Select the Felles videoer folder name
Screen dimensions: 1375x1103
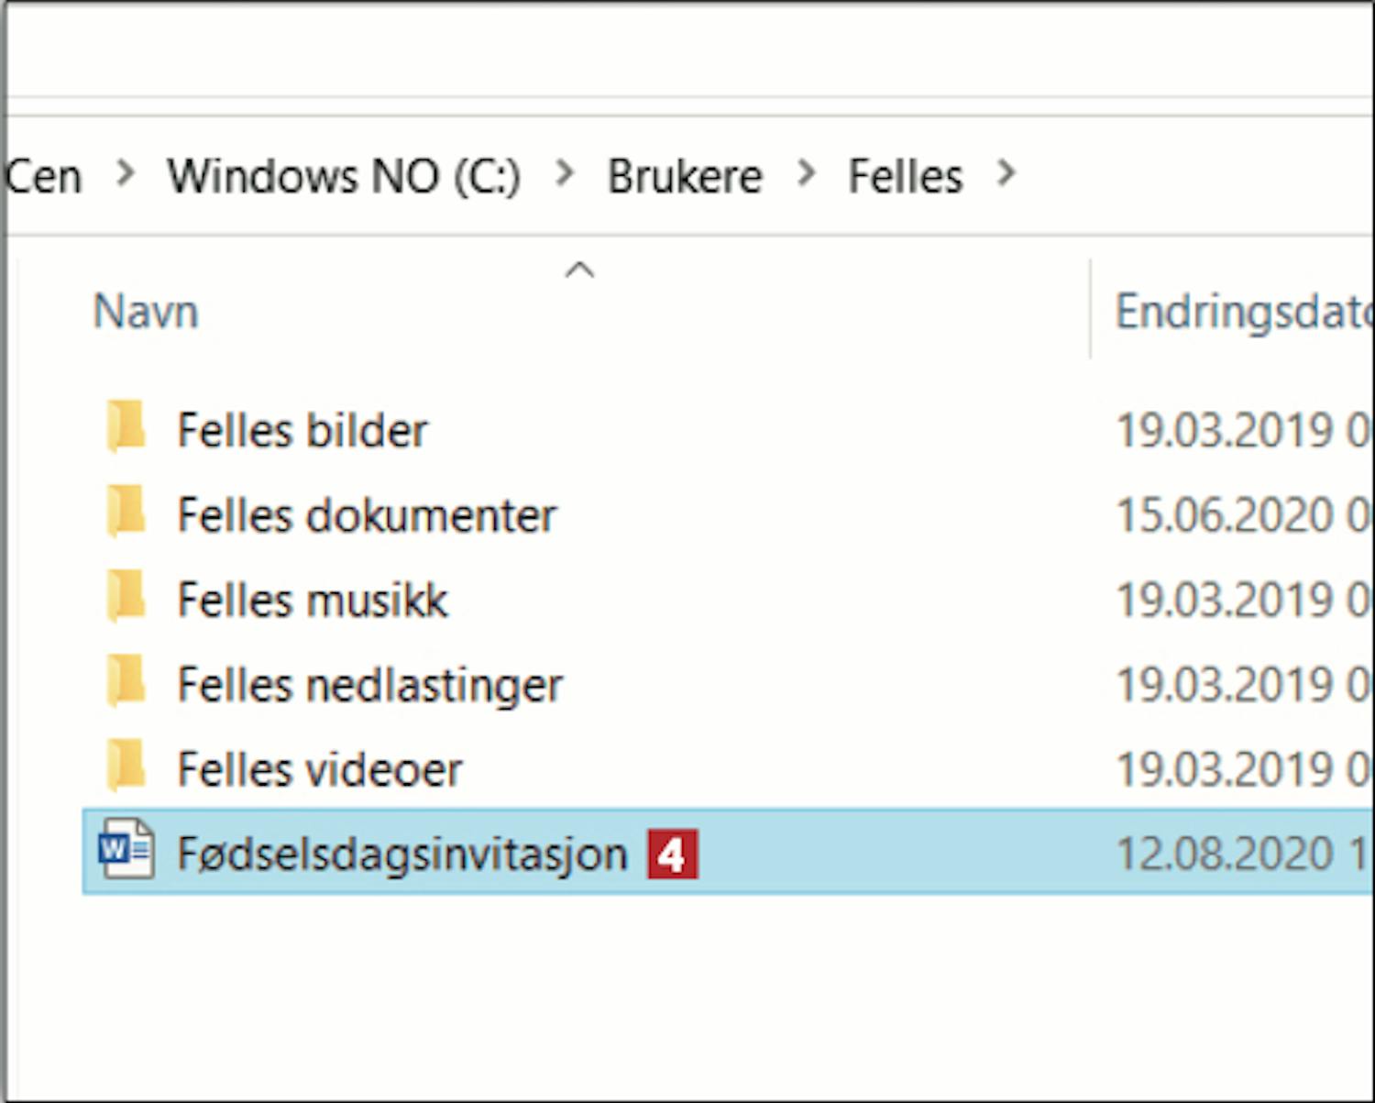pyautogui.click(x=319, y=769)
